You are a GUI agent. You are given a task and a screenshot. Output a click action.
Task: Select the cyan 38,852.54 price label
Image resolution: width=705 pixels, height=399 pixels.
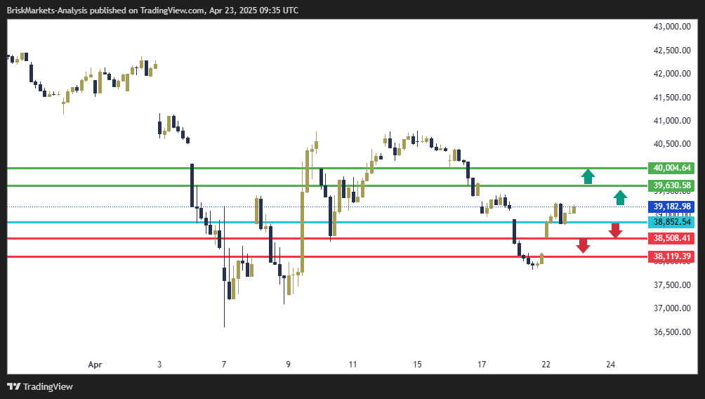[x=673, y=222]
